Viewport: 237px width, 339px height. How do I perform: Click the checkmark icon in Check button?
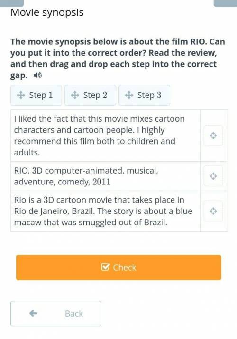coord(105,267)
